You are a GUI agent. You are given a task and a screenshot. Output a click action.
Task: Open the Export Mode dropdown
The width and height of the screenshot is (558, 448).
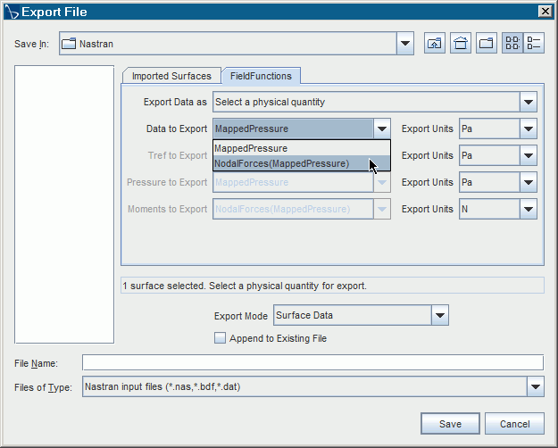click(439, 315)
